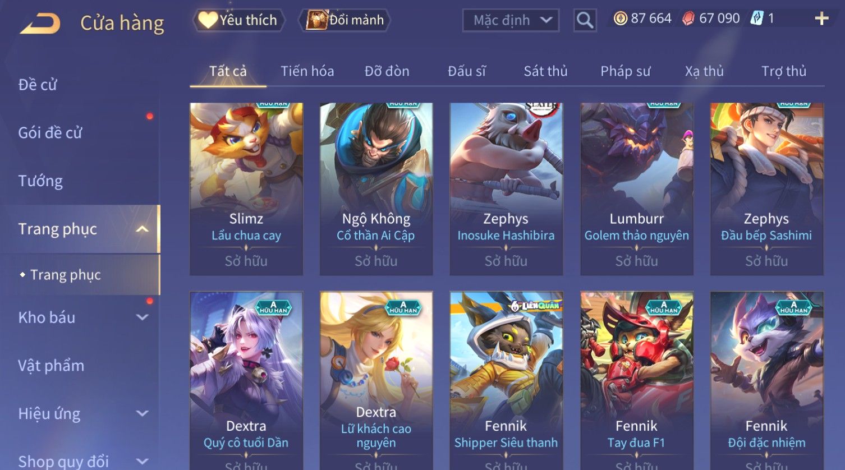Open Yêu thích heart favorites
This screenshot has width=845, height=470.
click(x=238, y=20)
